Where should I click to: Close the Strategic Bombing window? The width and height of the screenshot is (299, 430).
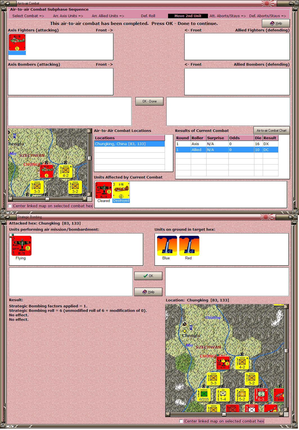point(291,217)
